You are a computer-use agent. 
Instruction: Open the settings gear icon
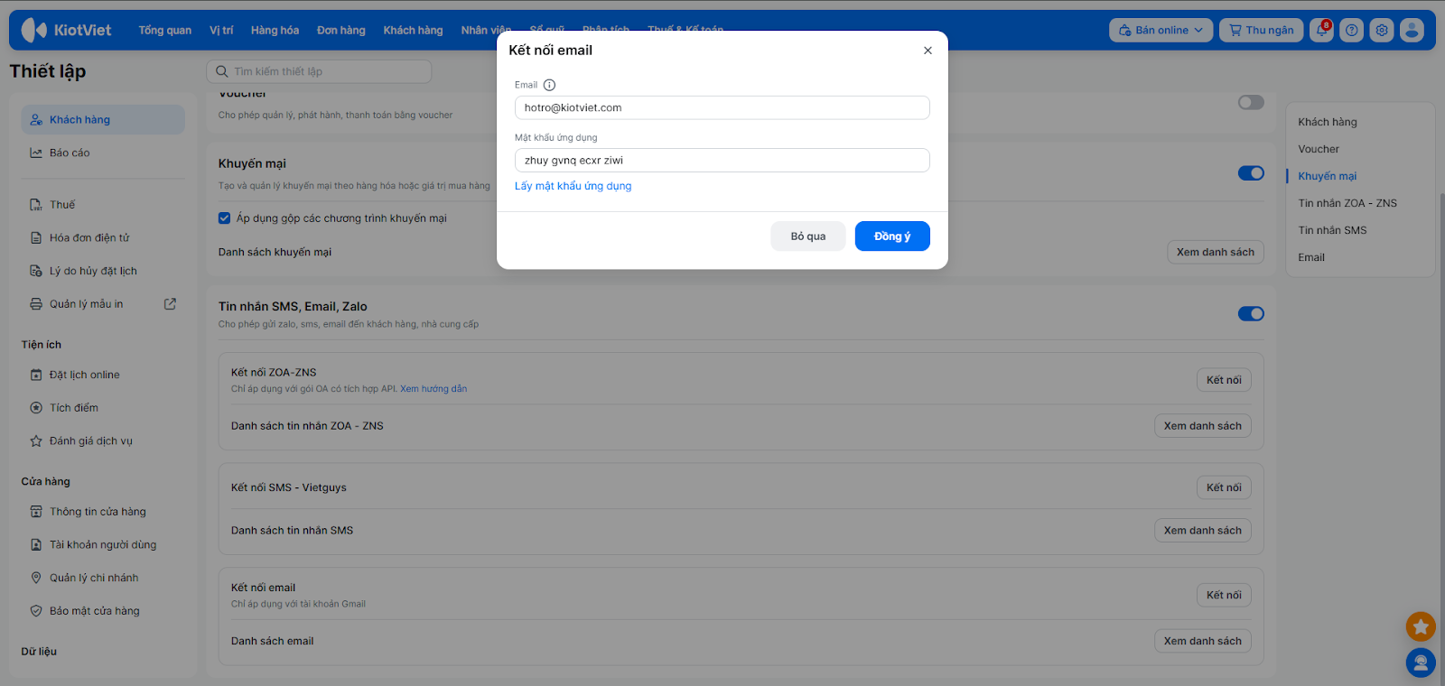click(1381, 31)
